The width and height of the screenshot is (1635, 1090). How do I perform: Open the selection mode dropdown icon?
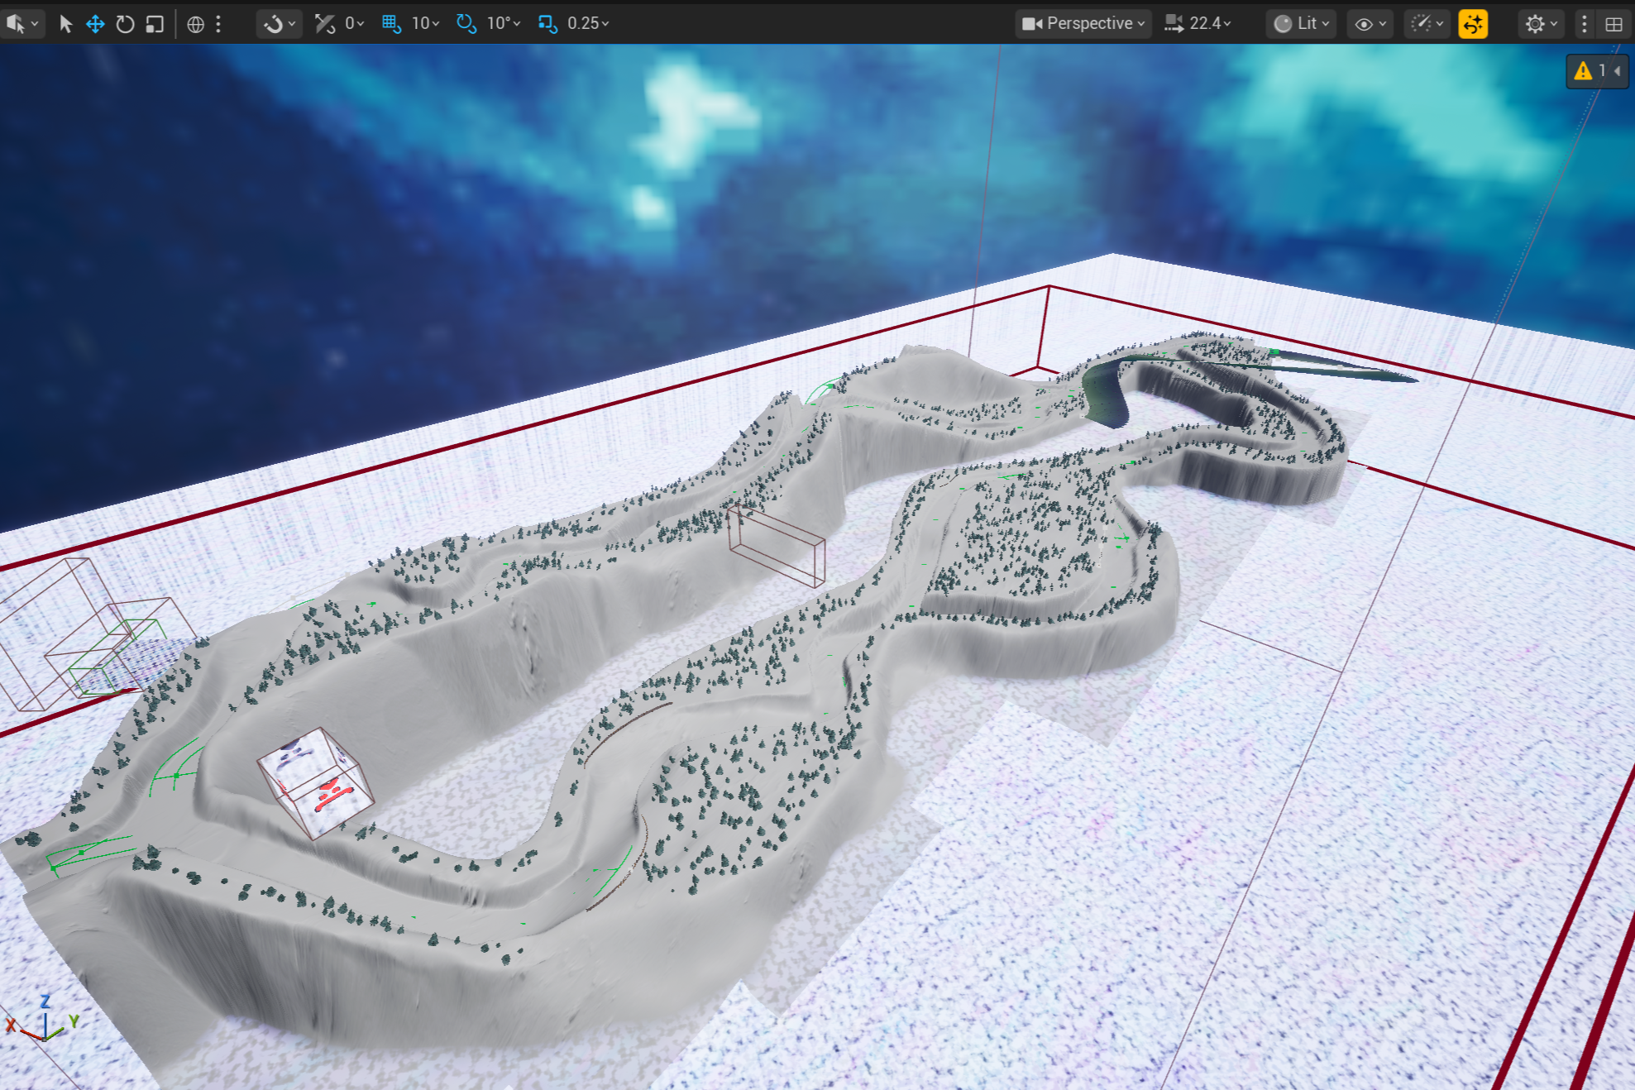[x=22, y=23]
